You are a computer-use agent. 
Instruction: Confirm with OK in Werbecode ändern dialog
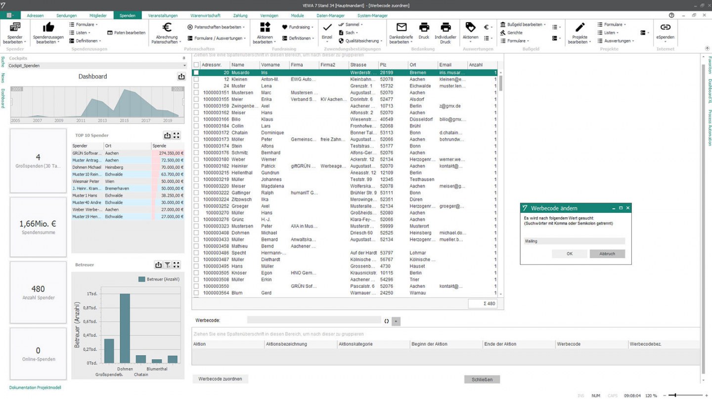pyautogui.click(x=569, y=253)
